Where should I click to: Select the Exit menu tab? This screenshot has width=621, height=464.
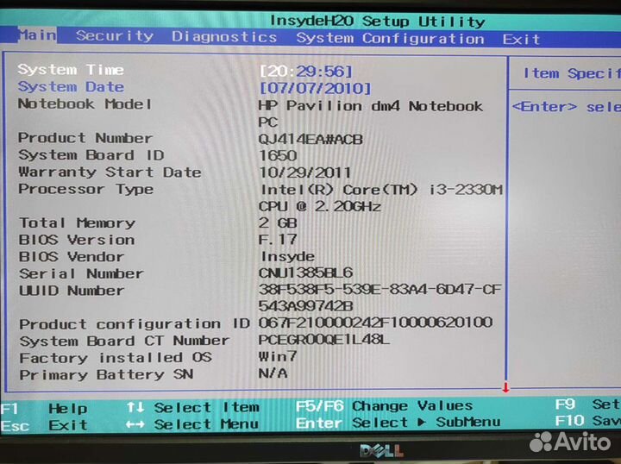pos(521,39)
